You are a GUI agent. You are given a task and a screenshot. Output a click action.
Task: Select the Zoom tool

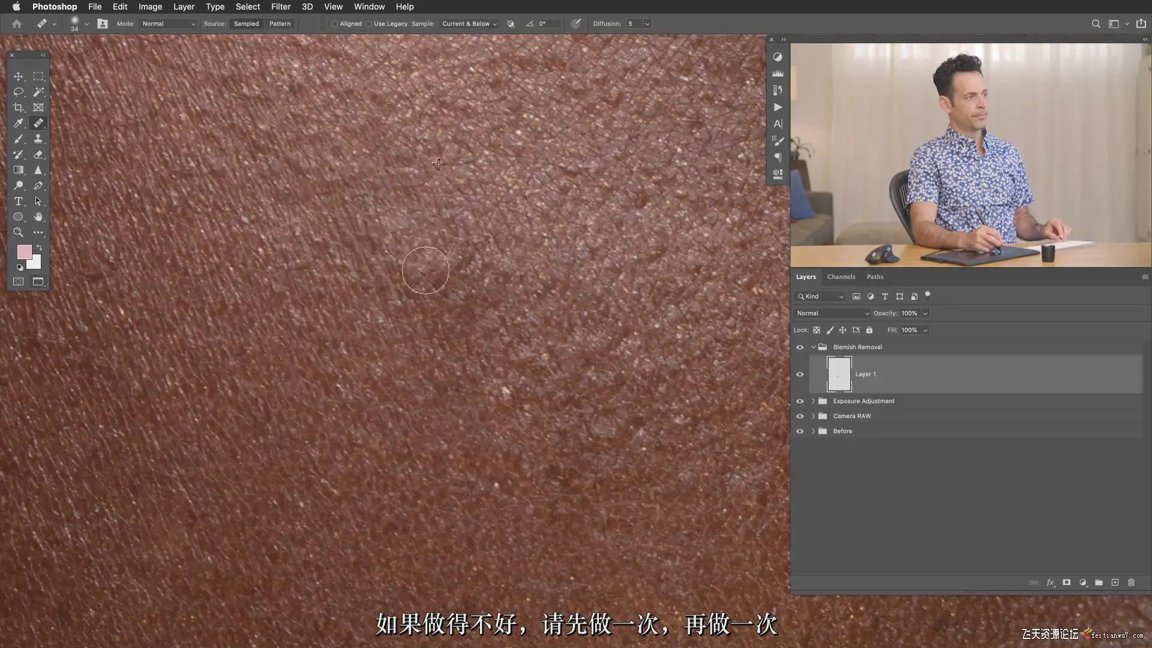18,232
